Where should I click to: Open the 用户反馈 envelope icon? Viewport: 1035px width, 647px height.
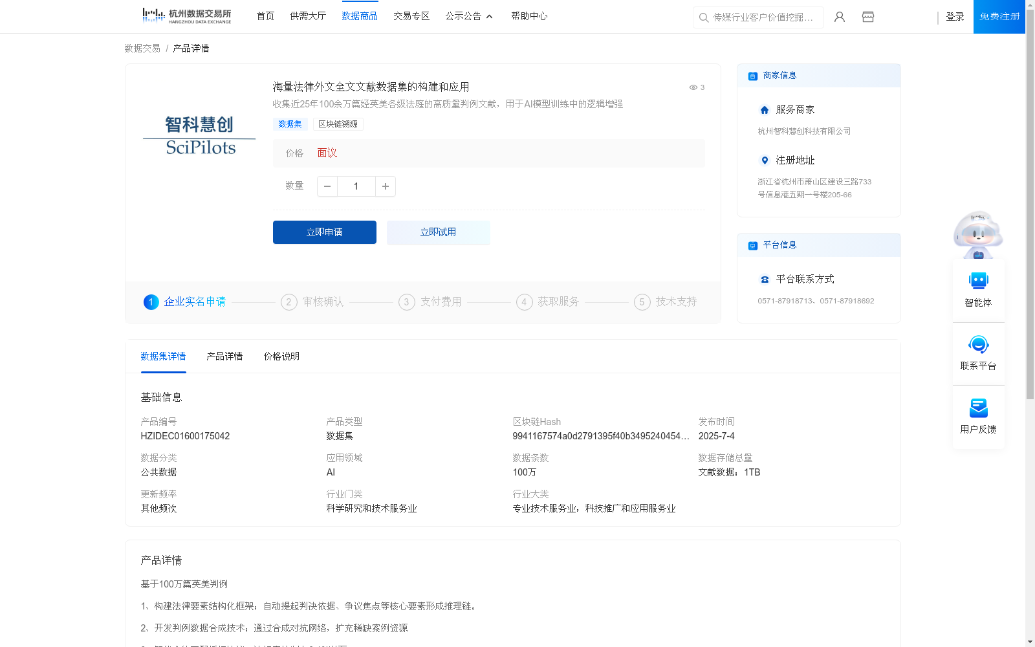(978, 408)
